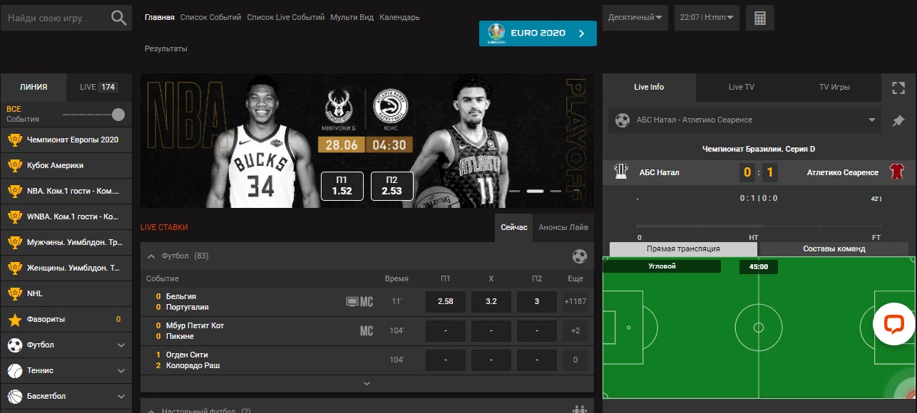The width and height of the screenshot is (917, 413).
Task: Open Календарь menu link
Action: pyautogui.click(x=399, y=17)
